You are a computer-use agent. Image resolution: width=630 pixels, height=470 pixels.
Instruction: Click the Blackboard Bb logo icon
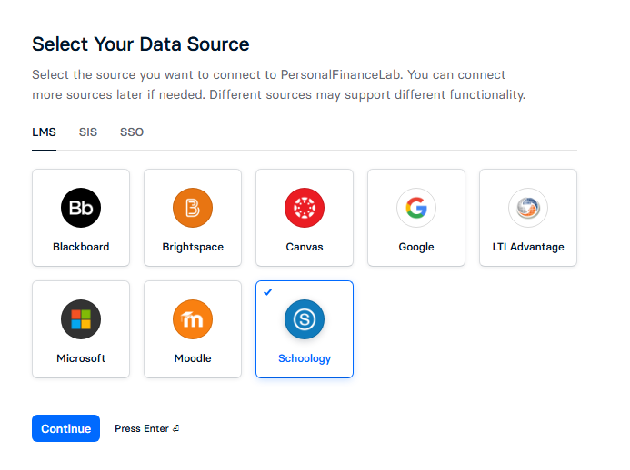pos(81,208)
